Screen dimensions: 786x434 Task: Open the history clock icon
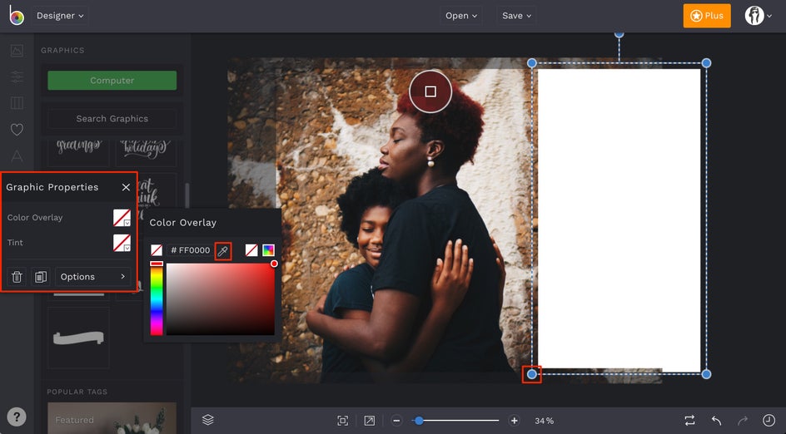pos(769,421)
